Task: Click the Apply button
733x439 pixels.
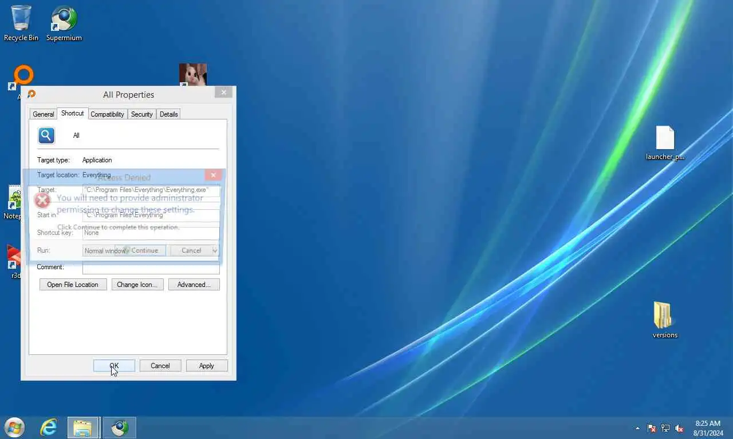Action: 207,366
